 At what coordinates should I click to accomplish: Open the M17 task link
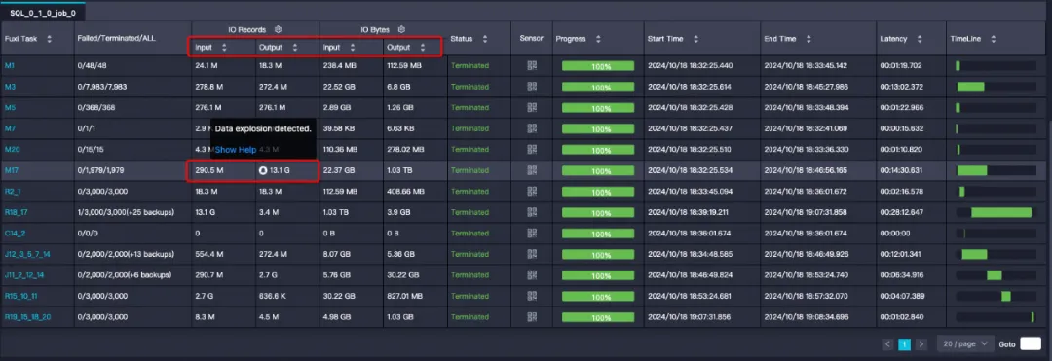coord(12,171)
